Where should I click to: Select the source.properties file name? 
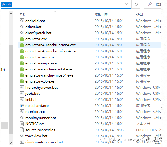(x=40, y=130)
